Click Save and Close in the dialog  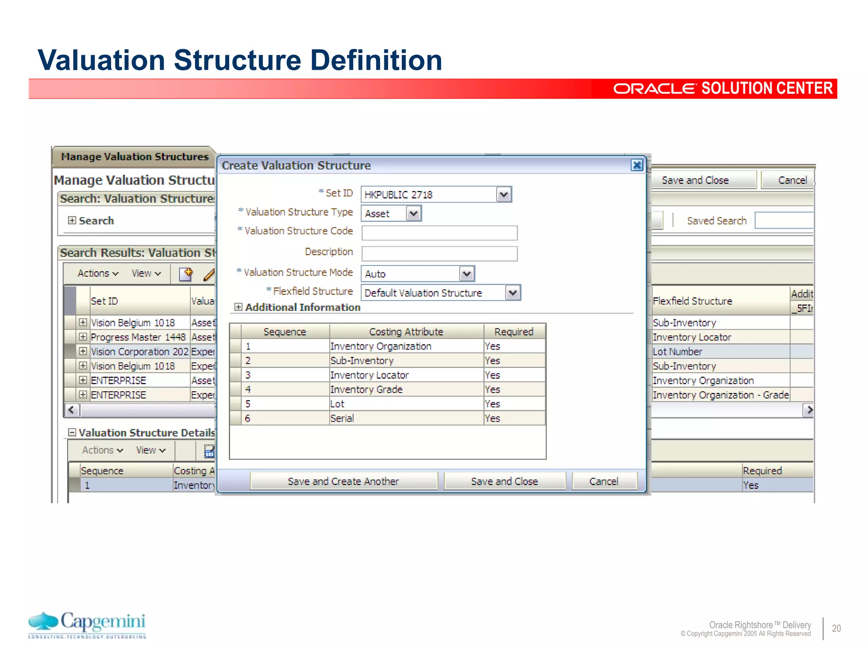coord(504,481)
